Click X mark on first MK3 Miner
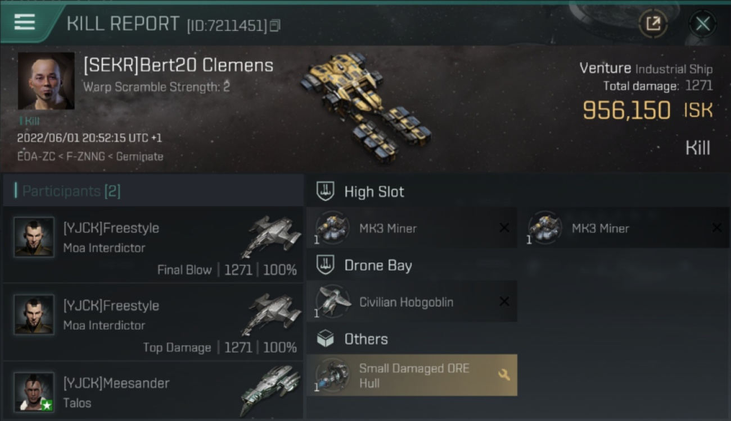 coord(504,228)
